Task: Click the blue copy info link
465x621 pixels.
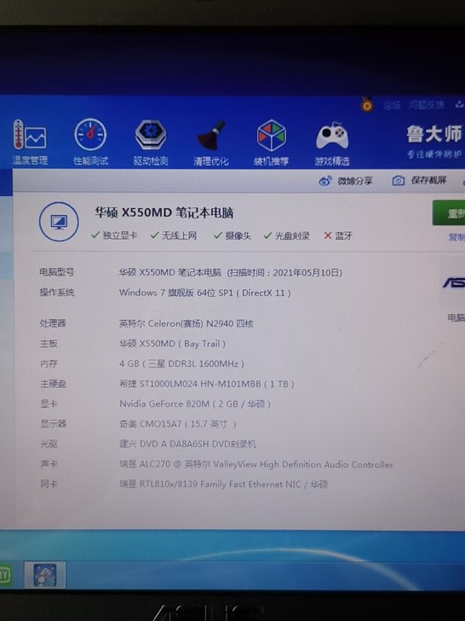Action: (x=456, y=237)
